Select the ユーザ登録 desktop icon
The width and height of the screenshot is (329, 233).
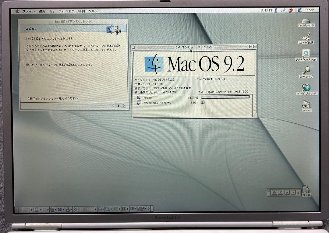(306, 38)
